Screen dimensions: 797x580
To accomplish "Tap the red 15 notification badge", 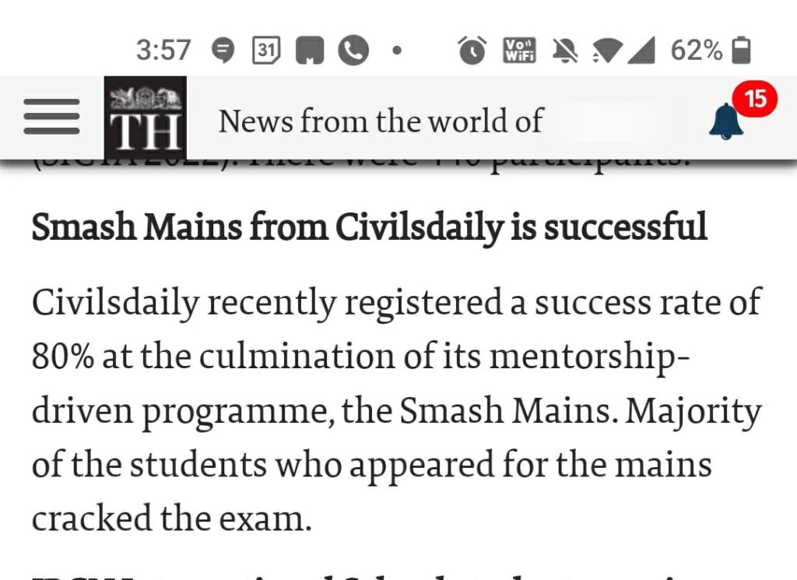I will 755,99.
